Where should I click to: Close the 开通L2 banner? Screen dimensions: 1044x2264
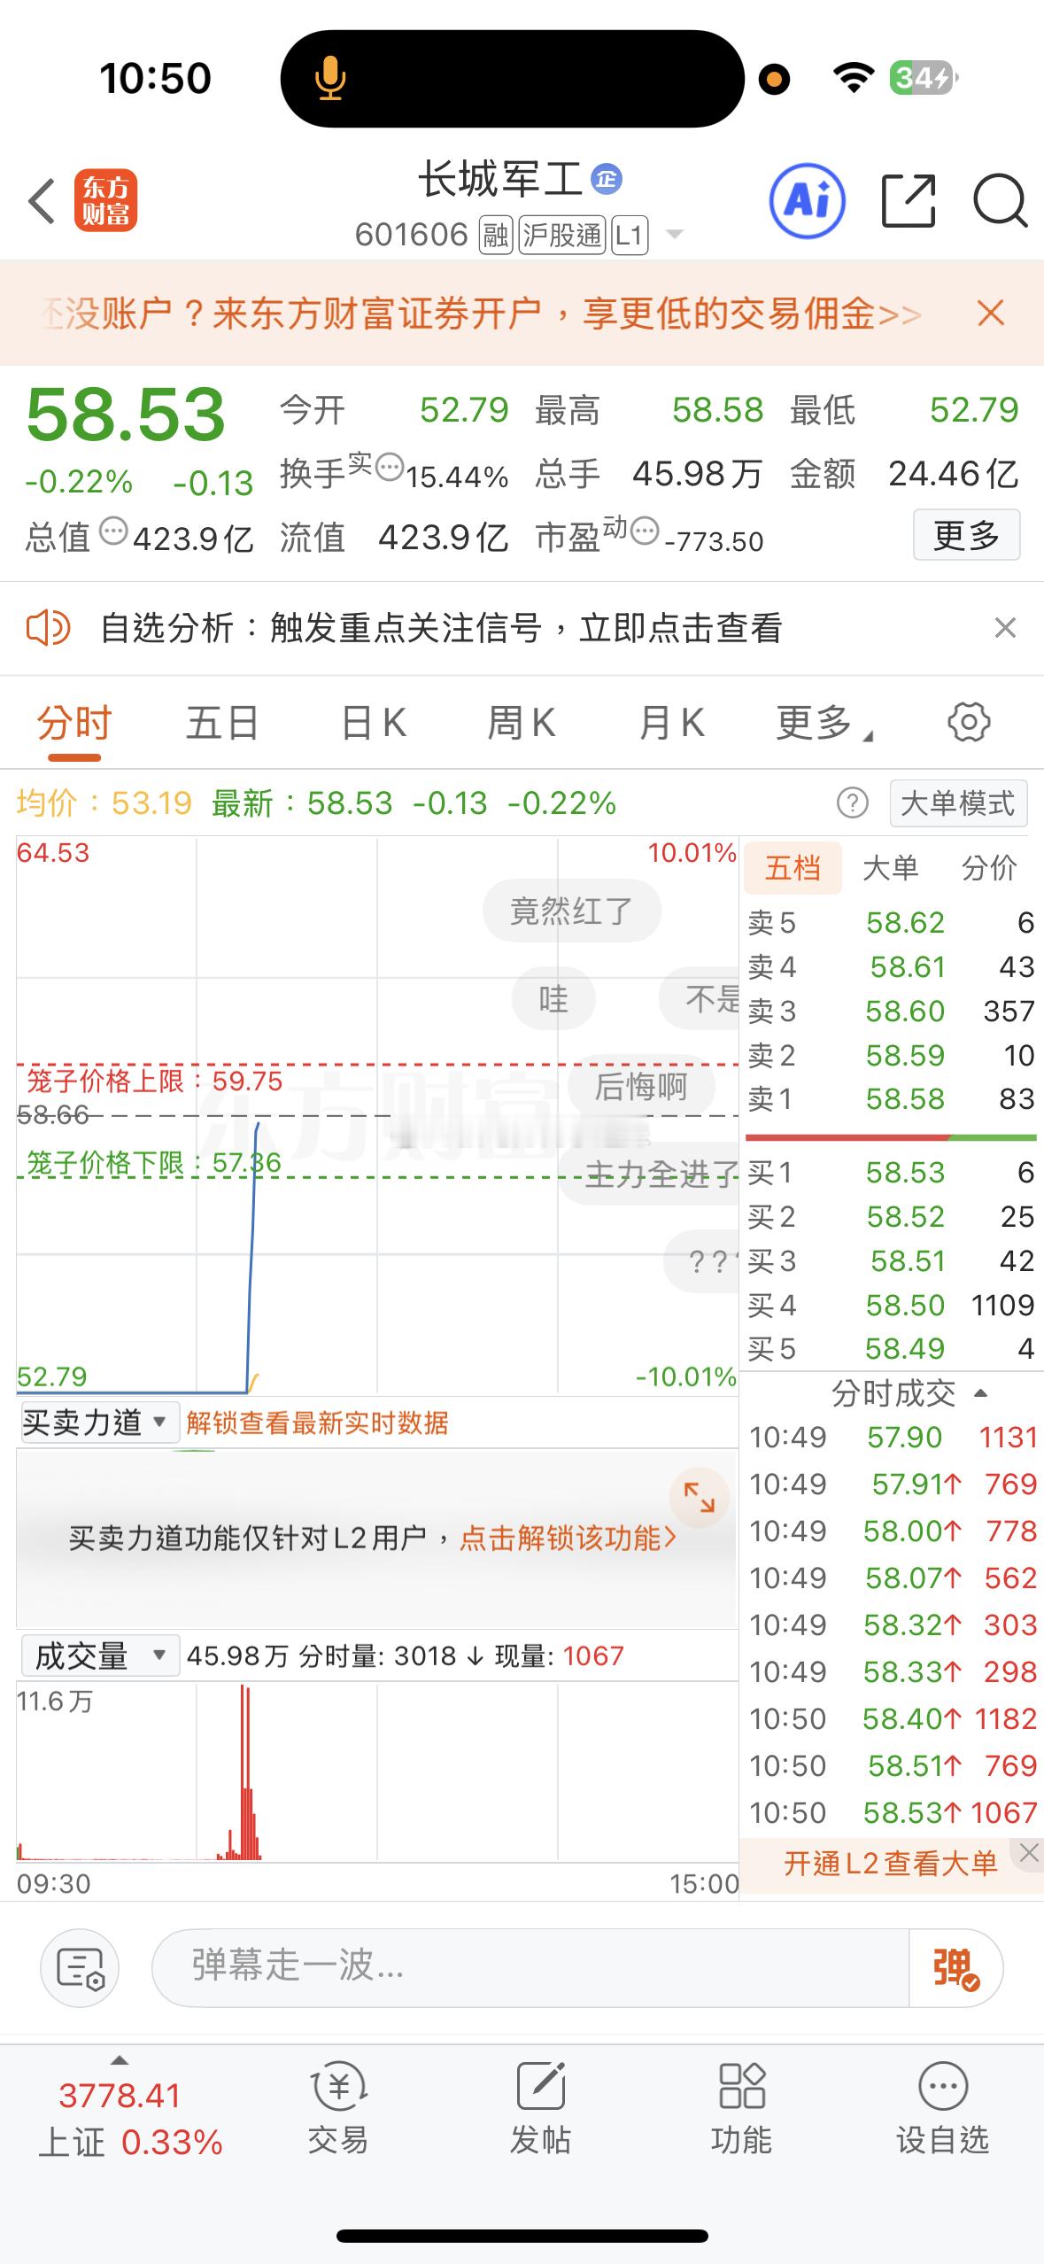[1029, 1853]
